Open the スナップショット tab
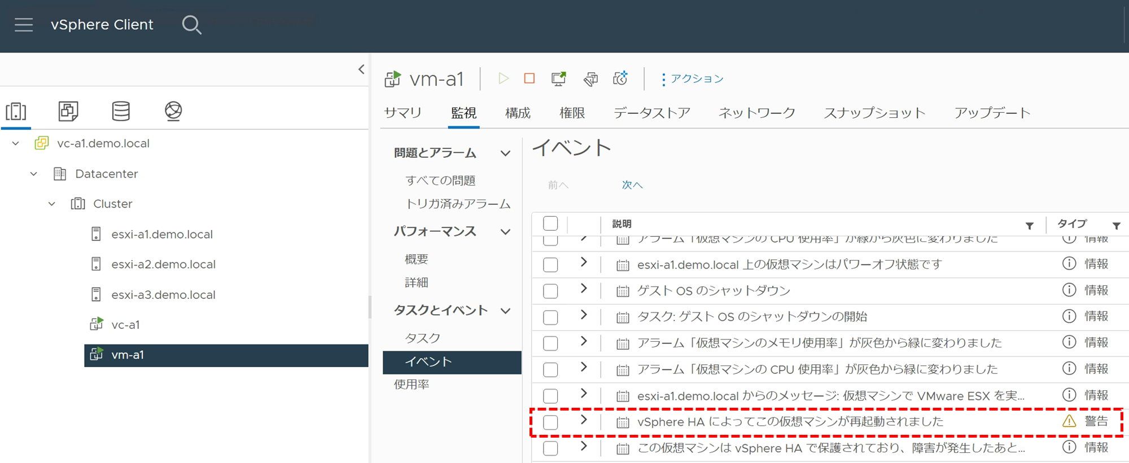Viewport: 1129px width, 463px height. tap(874, 113)
